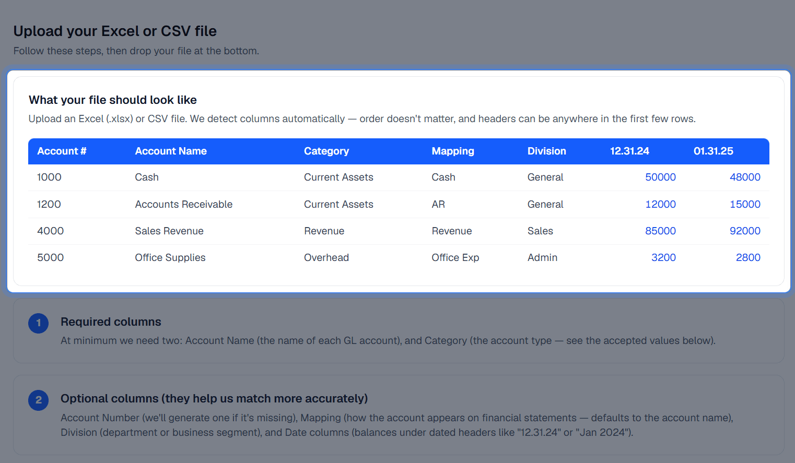Viewport: 795px width, 463px height.
Task: Click the Office Supplies cell
Action: pyautogui.click(x=170, y=258)
